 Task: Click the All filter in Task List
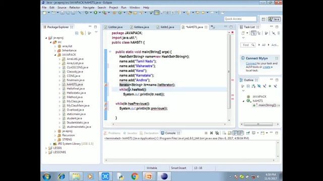click(x=263, y=45)
